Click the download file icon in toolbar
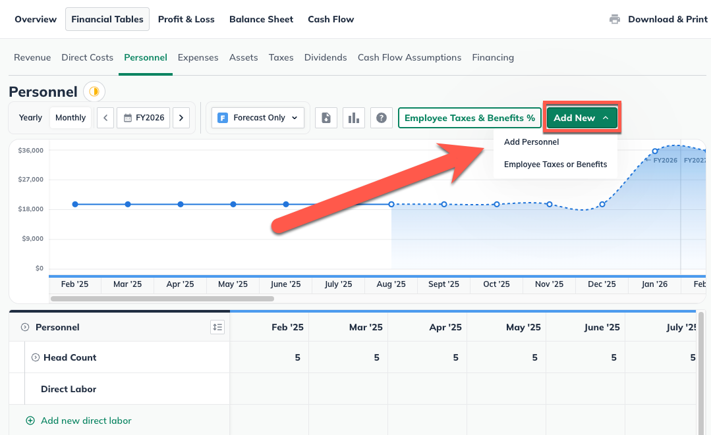This screenshot has height=435, width=711. (x=326, y=118)
